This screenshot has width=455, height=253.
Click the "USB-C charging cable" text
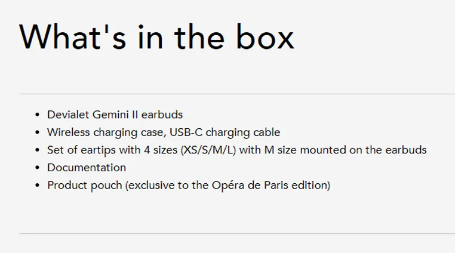click(225, 132)
